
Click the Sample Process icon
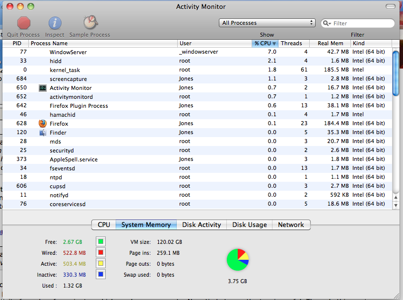[90, 22]
